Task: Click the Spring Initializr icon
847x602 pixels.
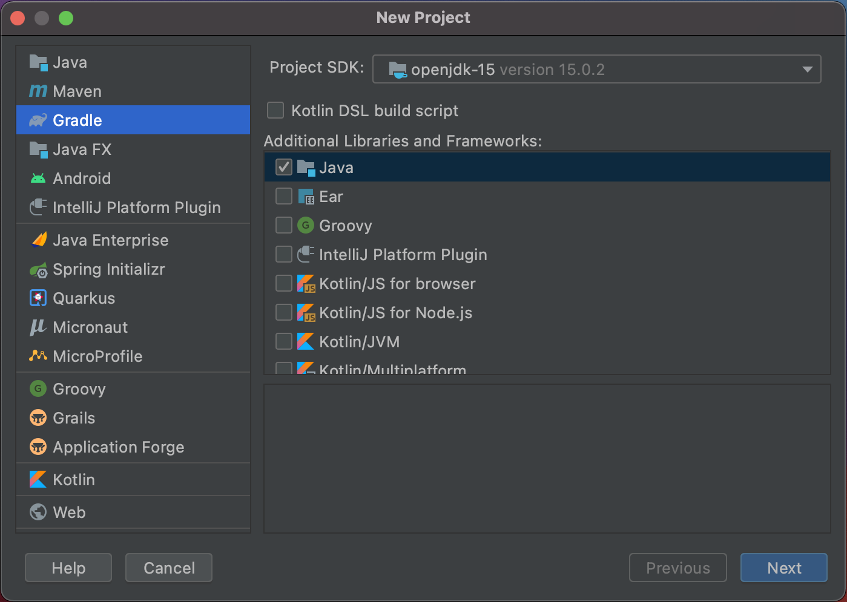Action: 38,270
